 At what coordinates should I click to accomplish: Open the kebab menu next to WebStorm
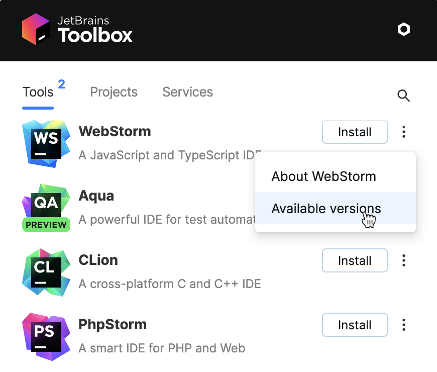(403, 132)
